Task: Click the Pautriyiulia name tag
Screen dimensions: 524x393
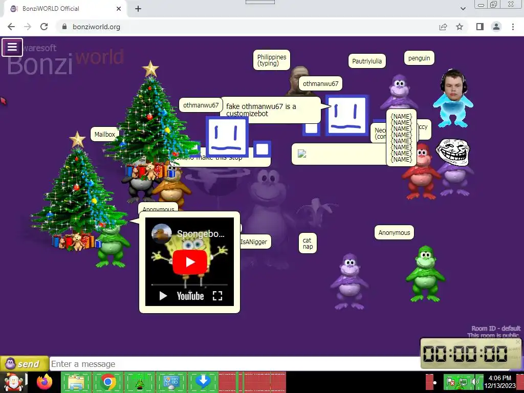Action: tap(367, 61)
